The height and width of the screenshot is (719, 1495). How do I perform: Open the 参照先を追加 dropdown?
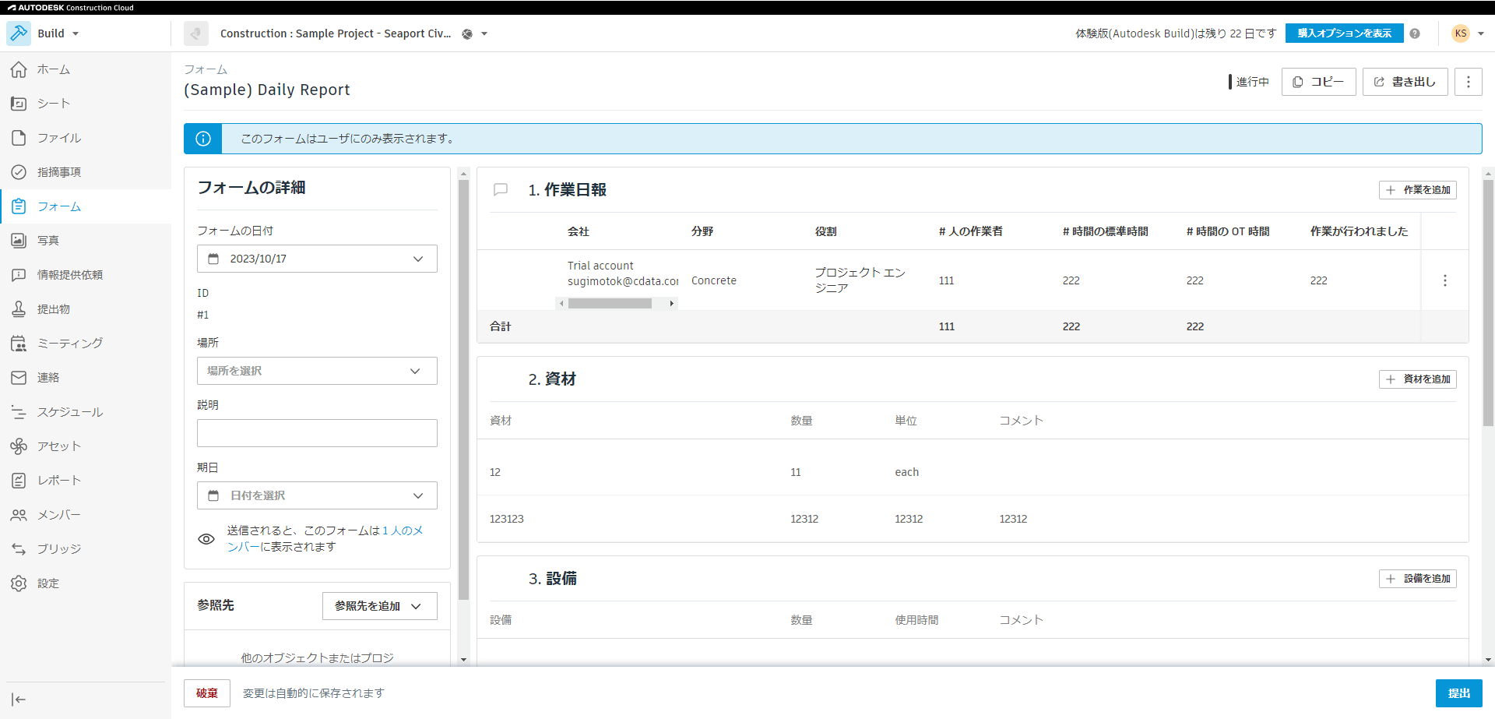click(380, 606)
